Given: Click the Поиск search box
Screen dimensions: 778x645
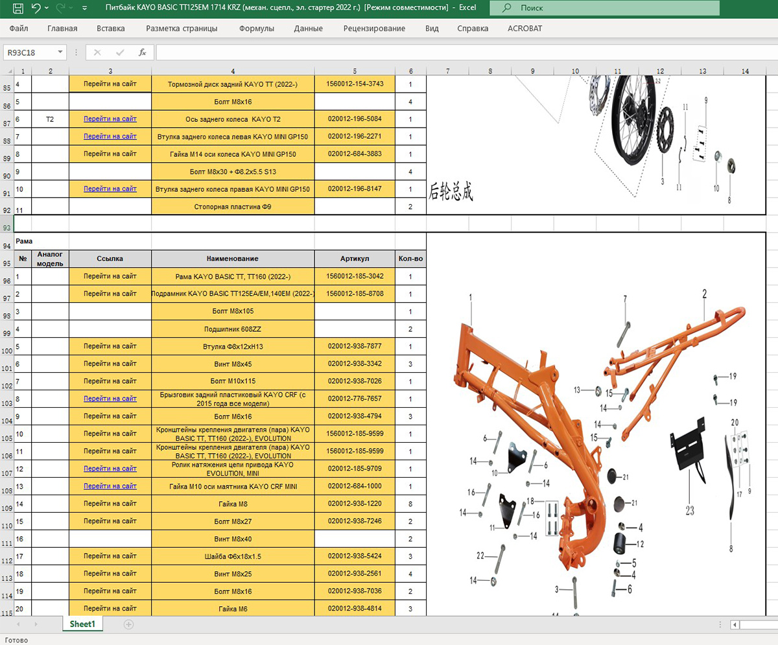Looking at the screenshot, I should (604, 8).
